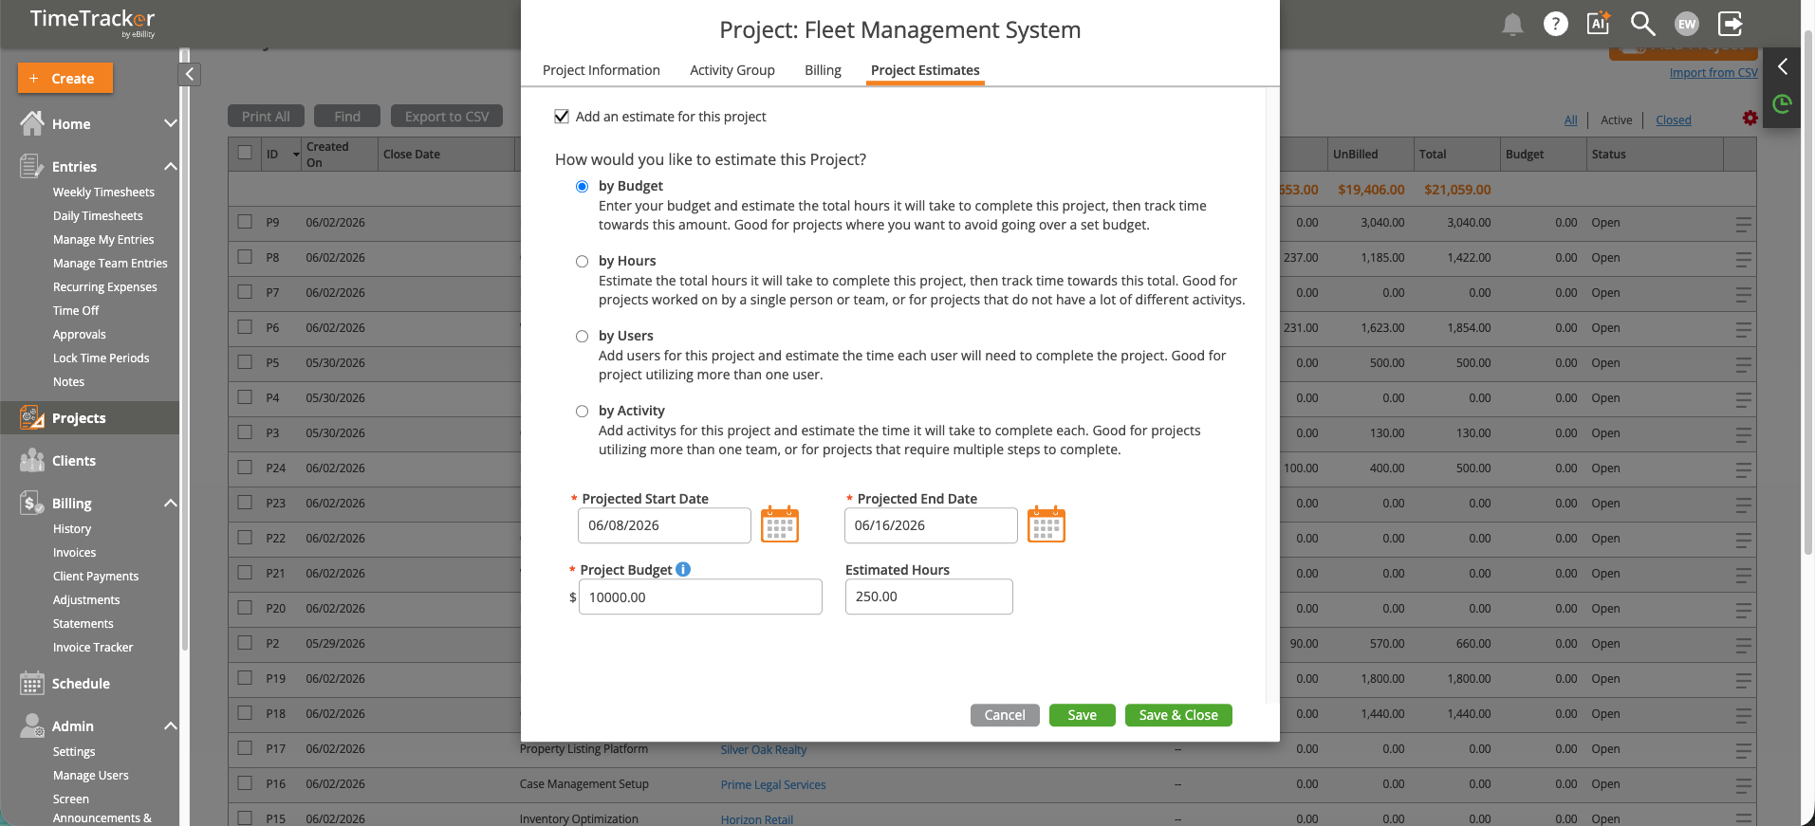Click the Schedule sidebar icon
The width and height of the screenshot is (1815, 826).
click(32, 683)
